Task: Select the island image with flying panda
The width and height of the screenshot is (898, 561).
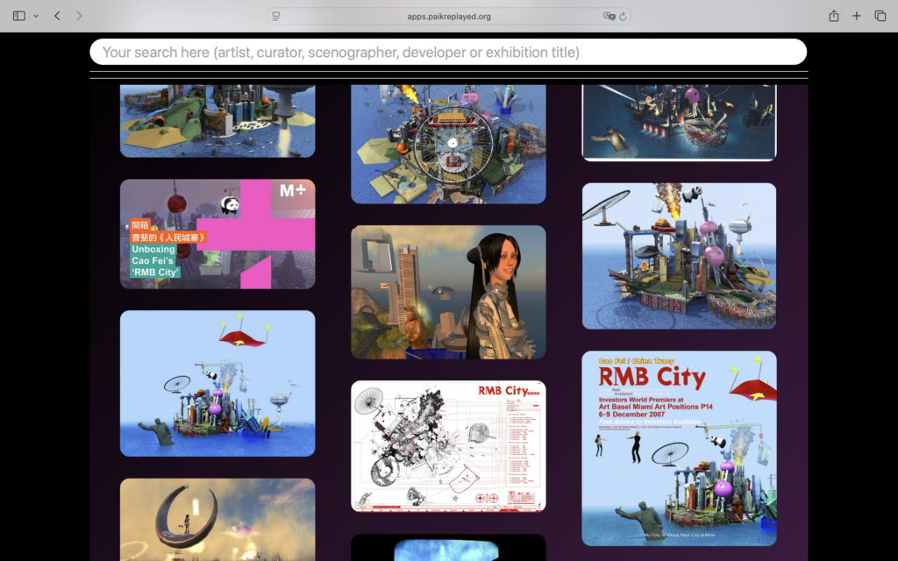Action: (x=679, y=255)
